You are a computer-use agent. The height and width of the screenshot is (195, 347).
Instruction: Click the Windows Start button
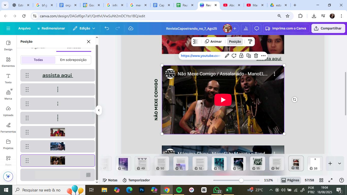(6, 190)
